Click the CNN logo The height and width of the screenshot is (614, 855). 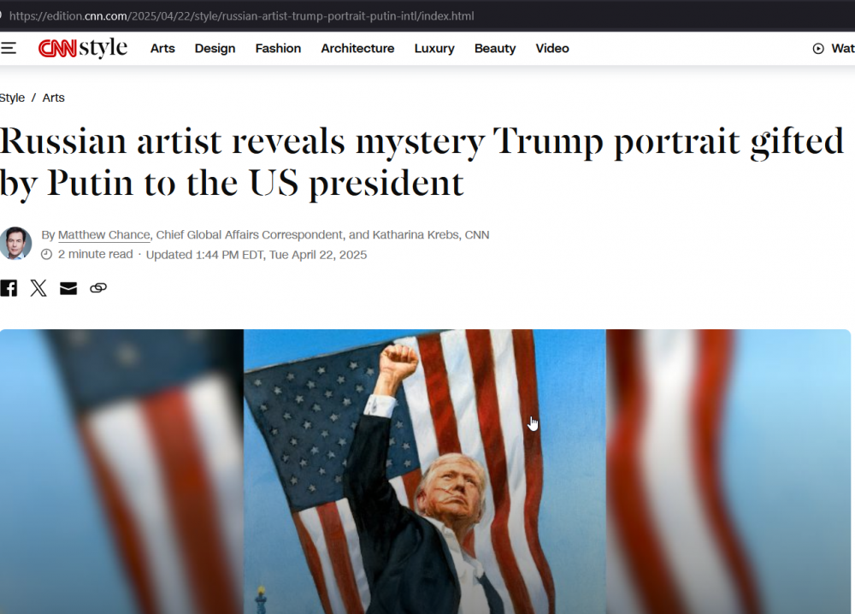click(57, 49)
